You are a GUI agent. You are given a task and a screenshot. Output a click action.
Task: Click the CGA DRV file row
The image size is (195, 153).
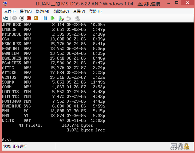(54, 39)
